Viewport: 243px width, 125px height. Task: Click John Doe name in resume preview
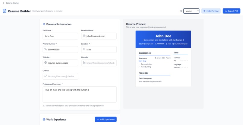163,36
